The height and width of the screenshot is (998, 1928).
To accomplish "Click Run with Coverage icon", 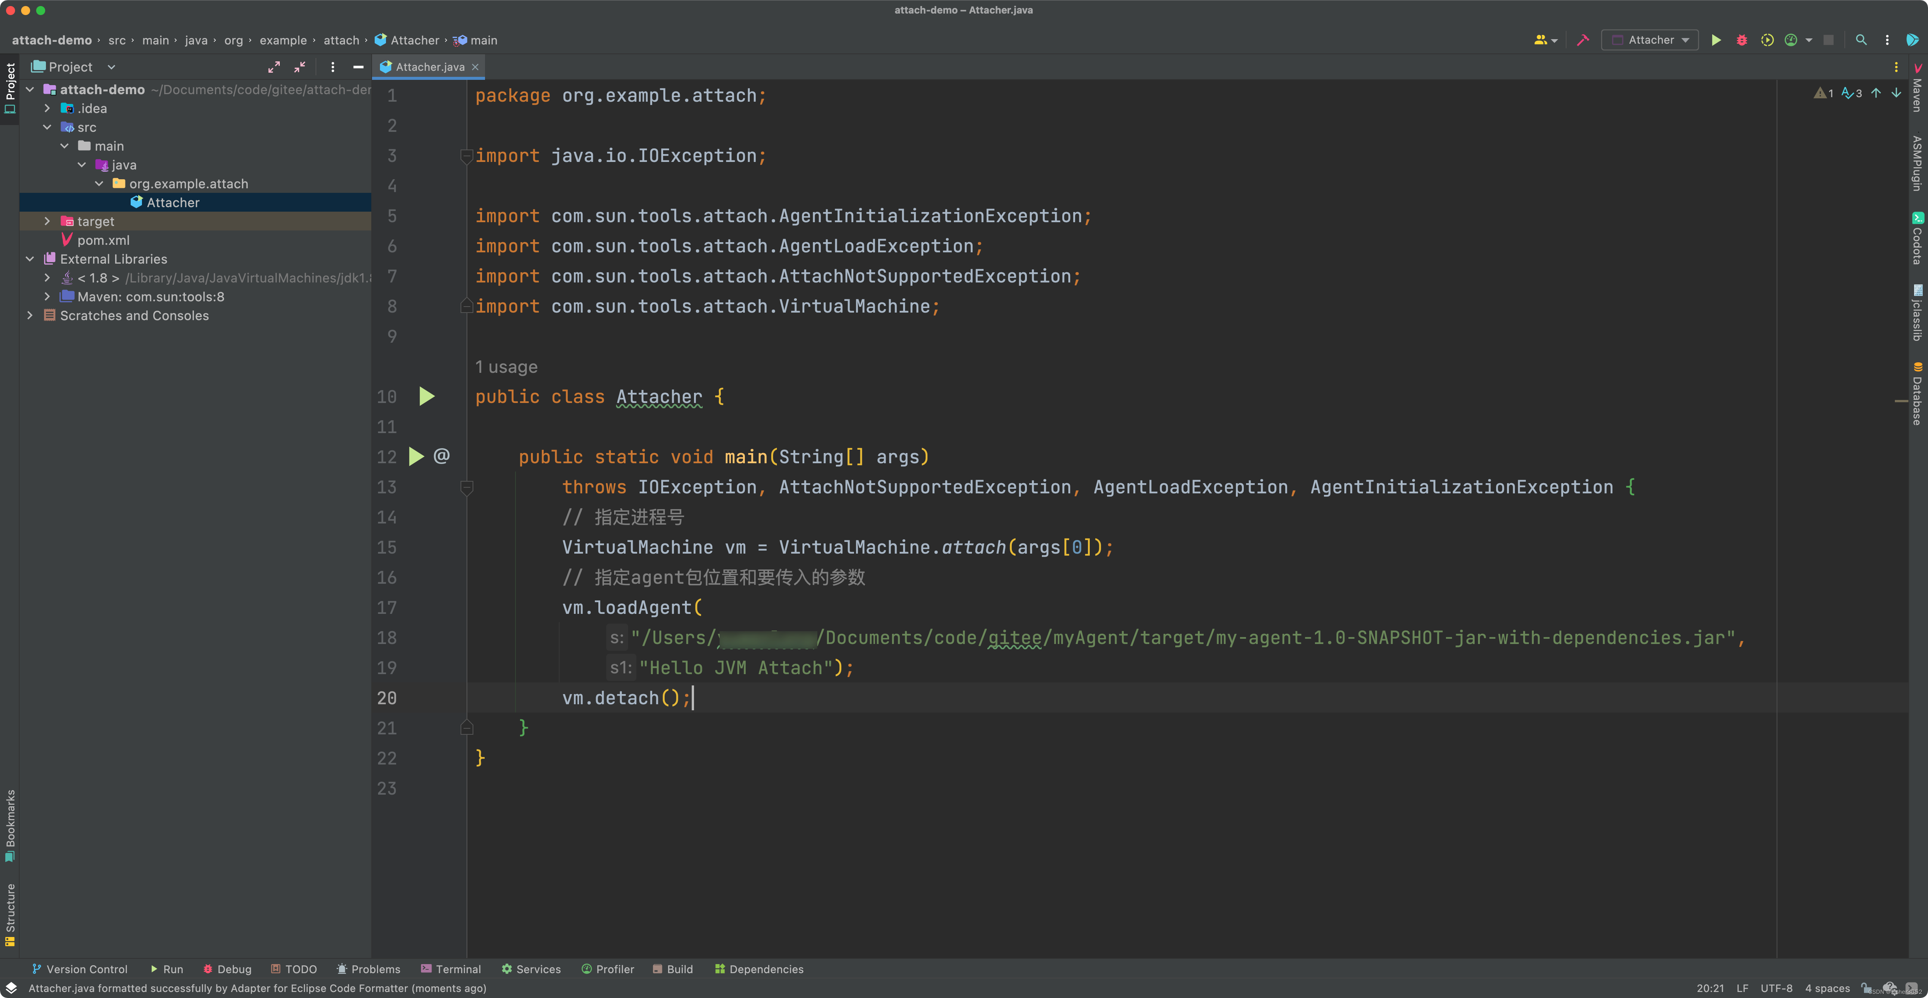I will click(1767, 40).
